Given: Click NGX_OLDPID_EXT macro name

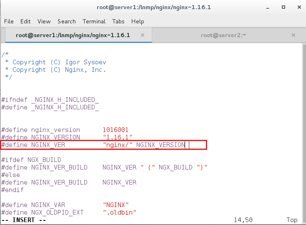Looking at the screenshot, I should pyautogui.click(x=58, y=212).
